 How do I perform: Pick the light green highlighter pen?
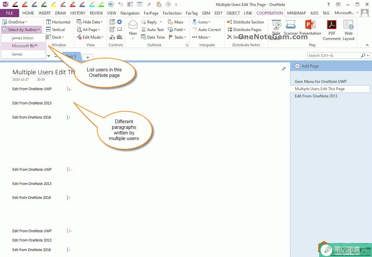101,4
